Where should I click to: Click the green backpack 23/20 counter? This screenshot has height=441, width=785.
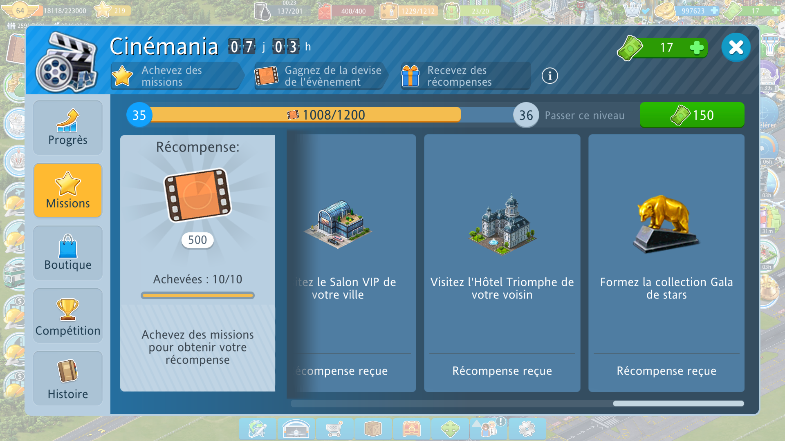pos(472,11)
